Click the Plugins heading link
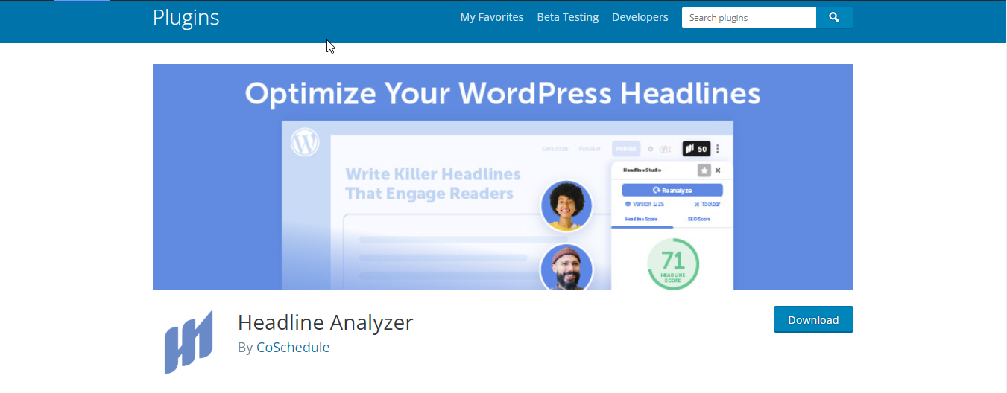This screenshot has width=1007, height=393. (186, 17)
